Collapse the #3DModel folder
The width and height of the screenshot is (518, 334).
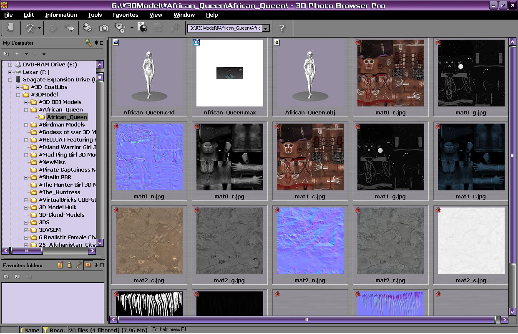point(18,95)
